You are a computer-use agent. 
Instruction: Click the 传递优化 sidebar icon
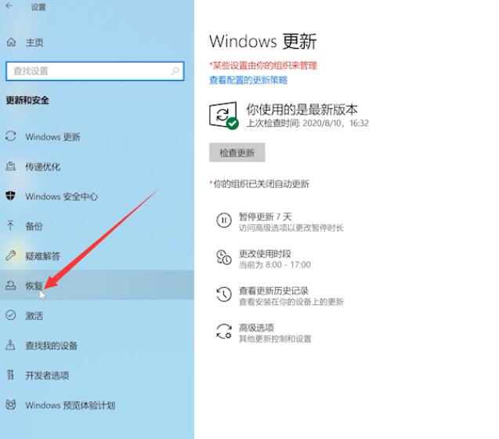10,166
